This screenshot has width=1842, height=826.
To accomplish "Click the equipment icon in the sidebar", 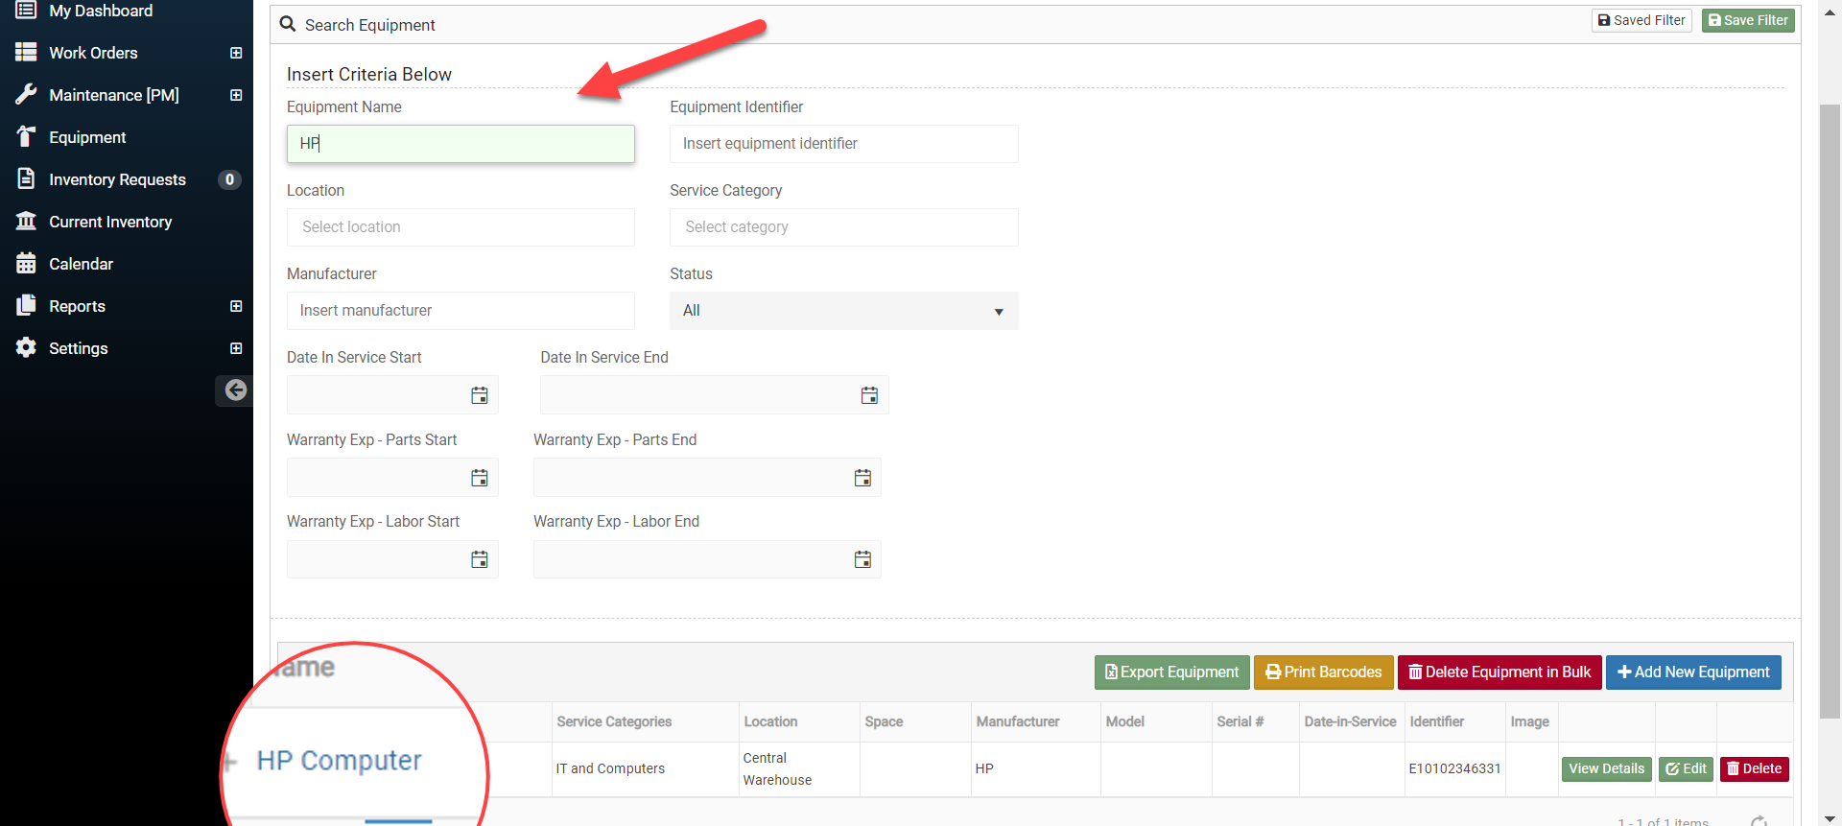I will (26, 136).
